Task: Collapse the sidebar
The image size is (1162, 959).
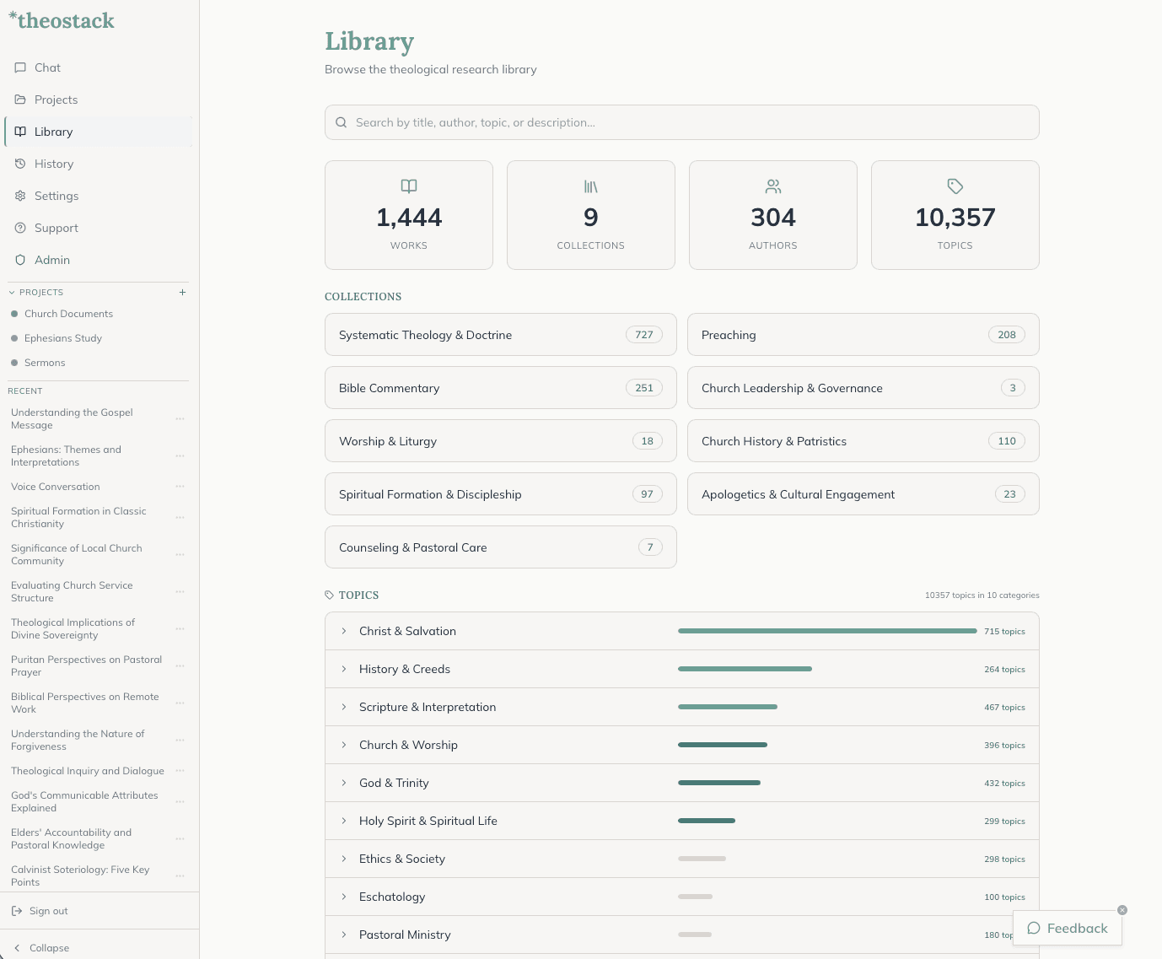Action: pos(42,948)
